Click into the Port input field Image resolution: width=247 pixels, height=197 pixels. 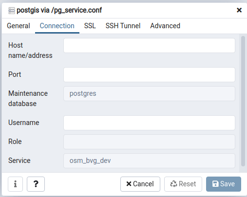[x=149, y=74]
